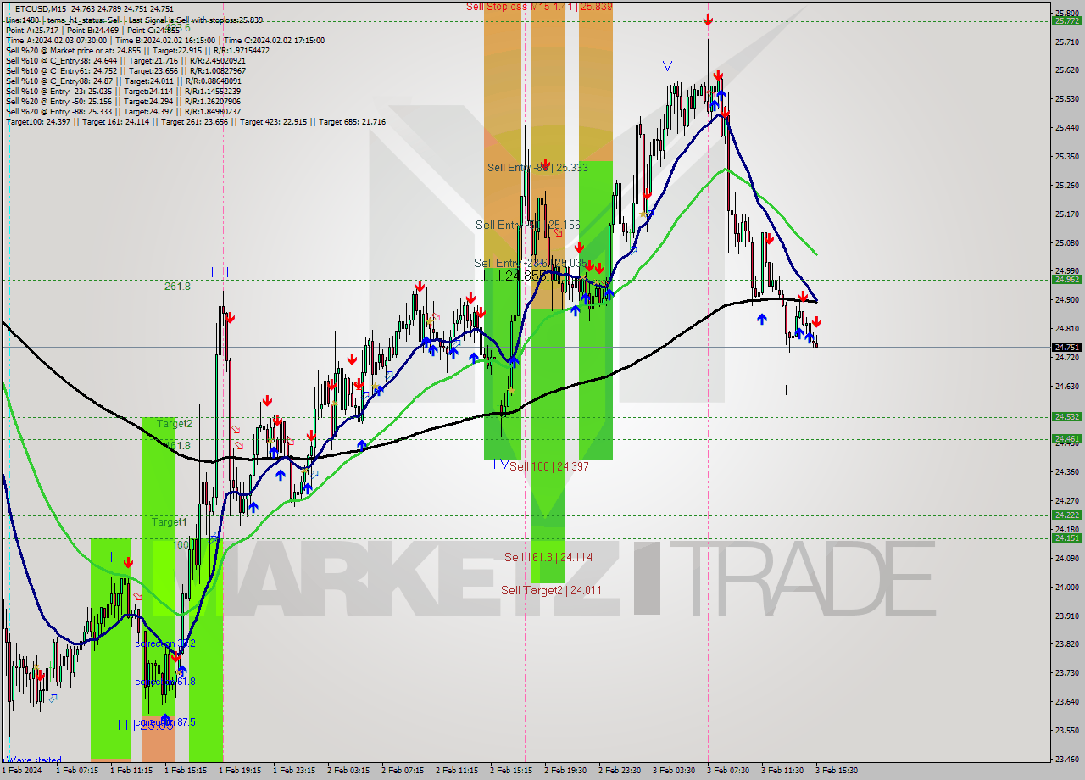Click the 3 Feb 15:30 time label
Screen dimensions: 1085x780
pos(837,771)
